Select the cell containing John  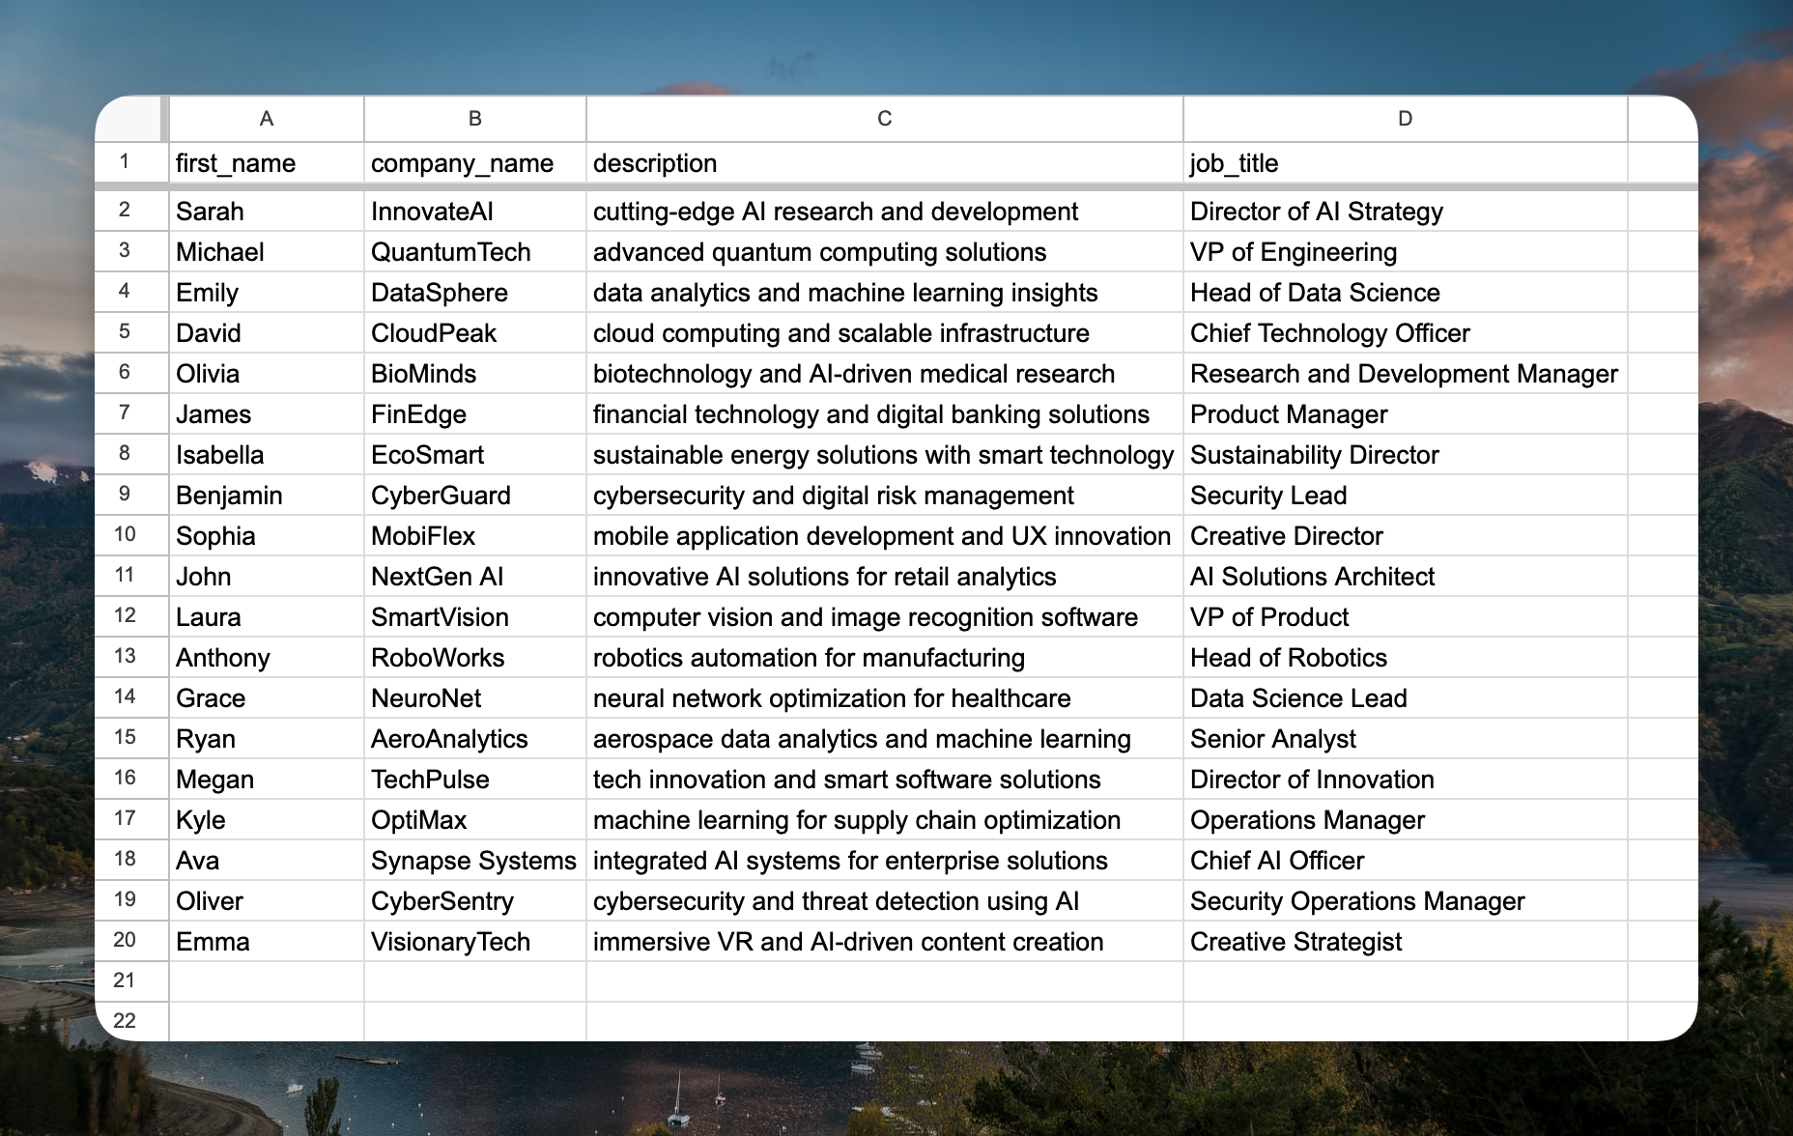267,576
